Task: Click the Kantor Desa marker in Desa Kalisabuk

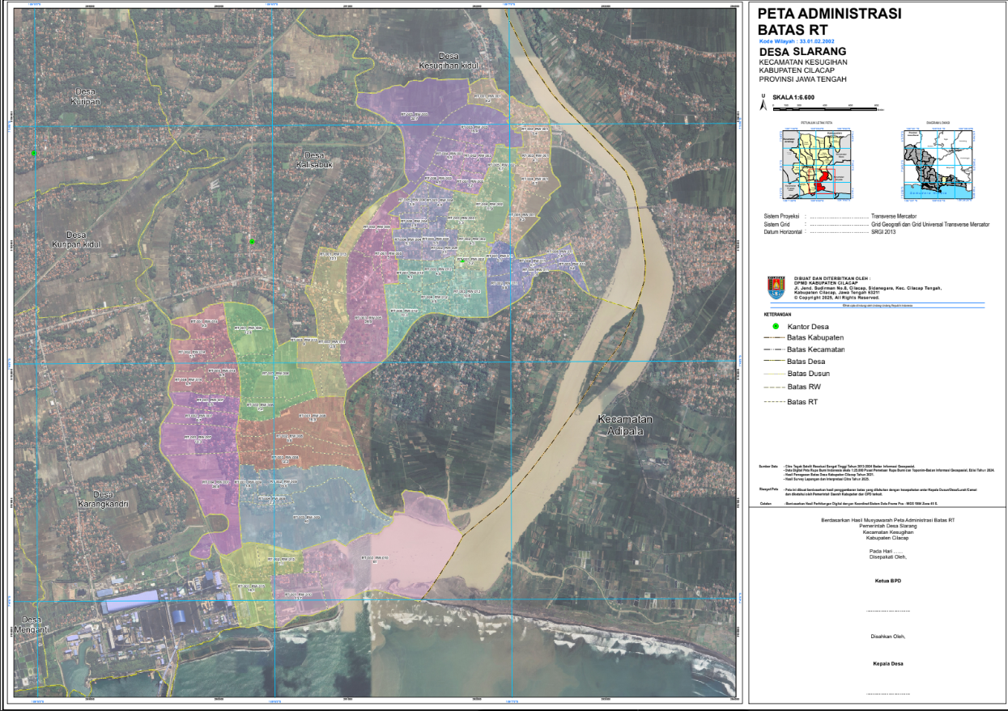Action: 252,242
